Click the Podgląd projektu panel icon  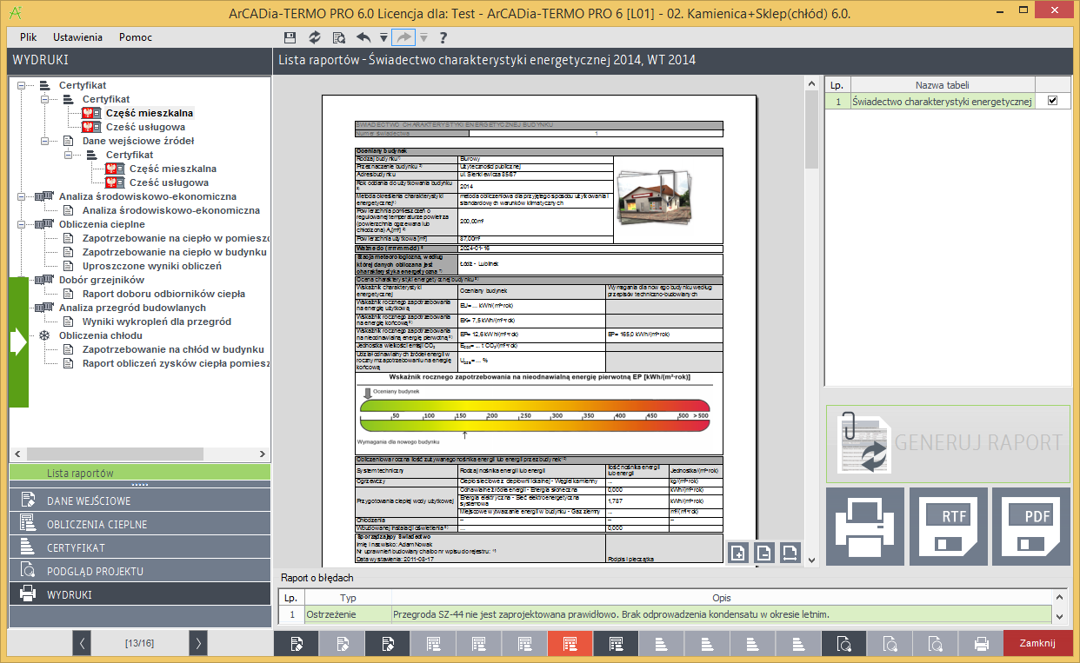pos(28,571)
